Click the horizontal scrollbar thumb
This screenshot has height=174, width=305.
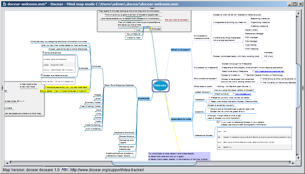coord(154,163)
